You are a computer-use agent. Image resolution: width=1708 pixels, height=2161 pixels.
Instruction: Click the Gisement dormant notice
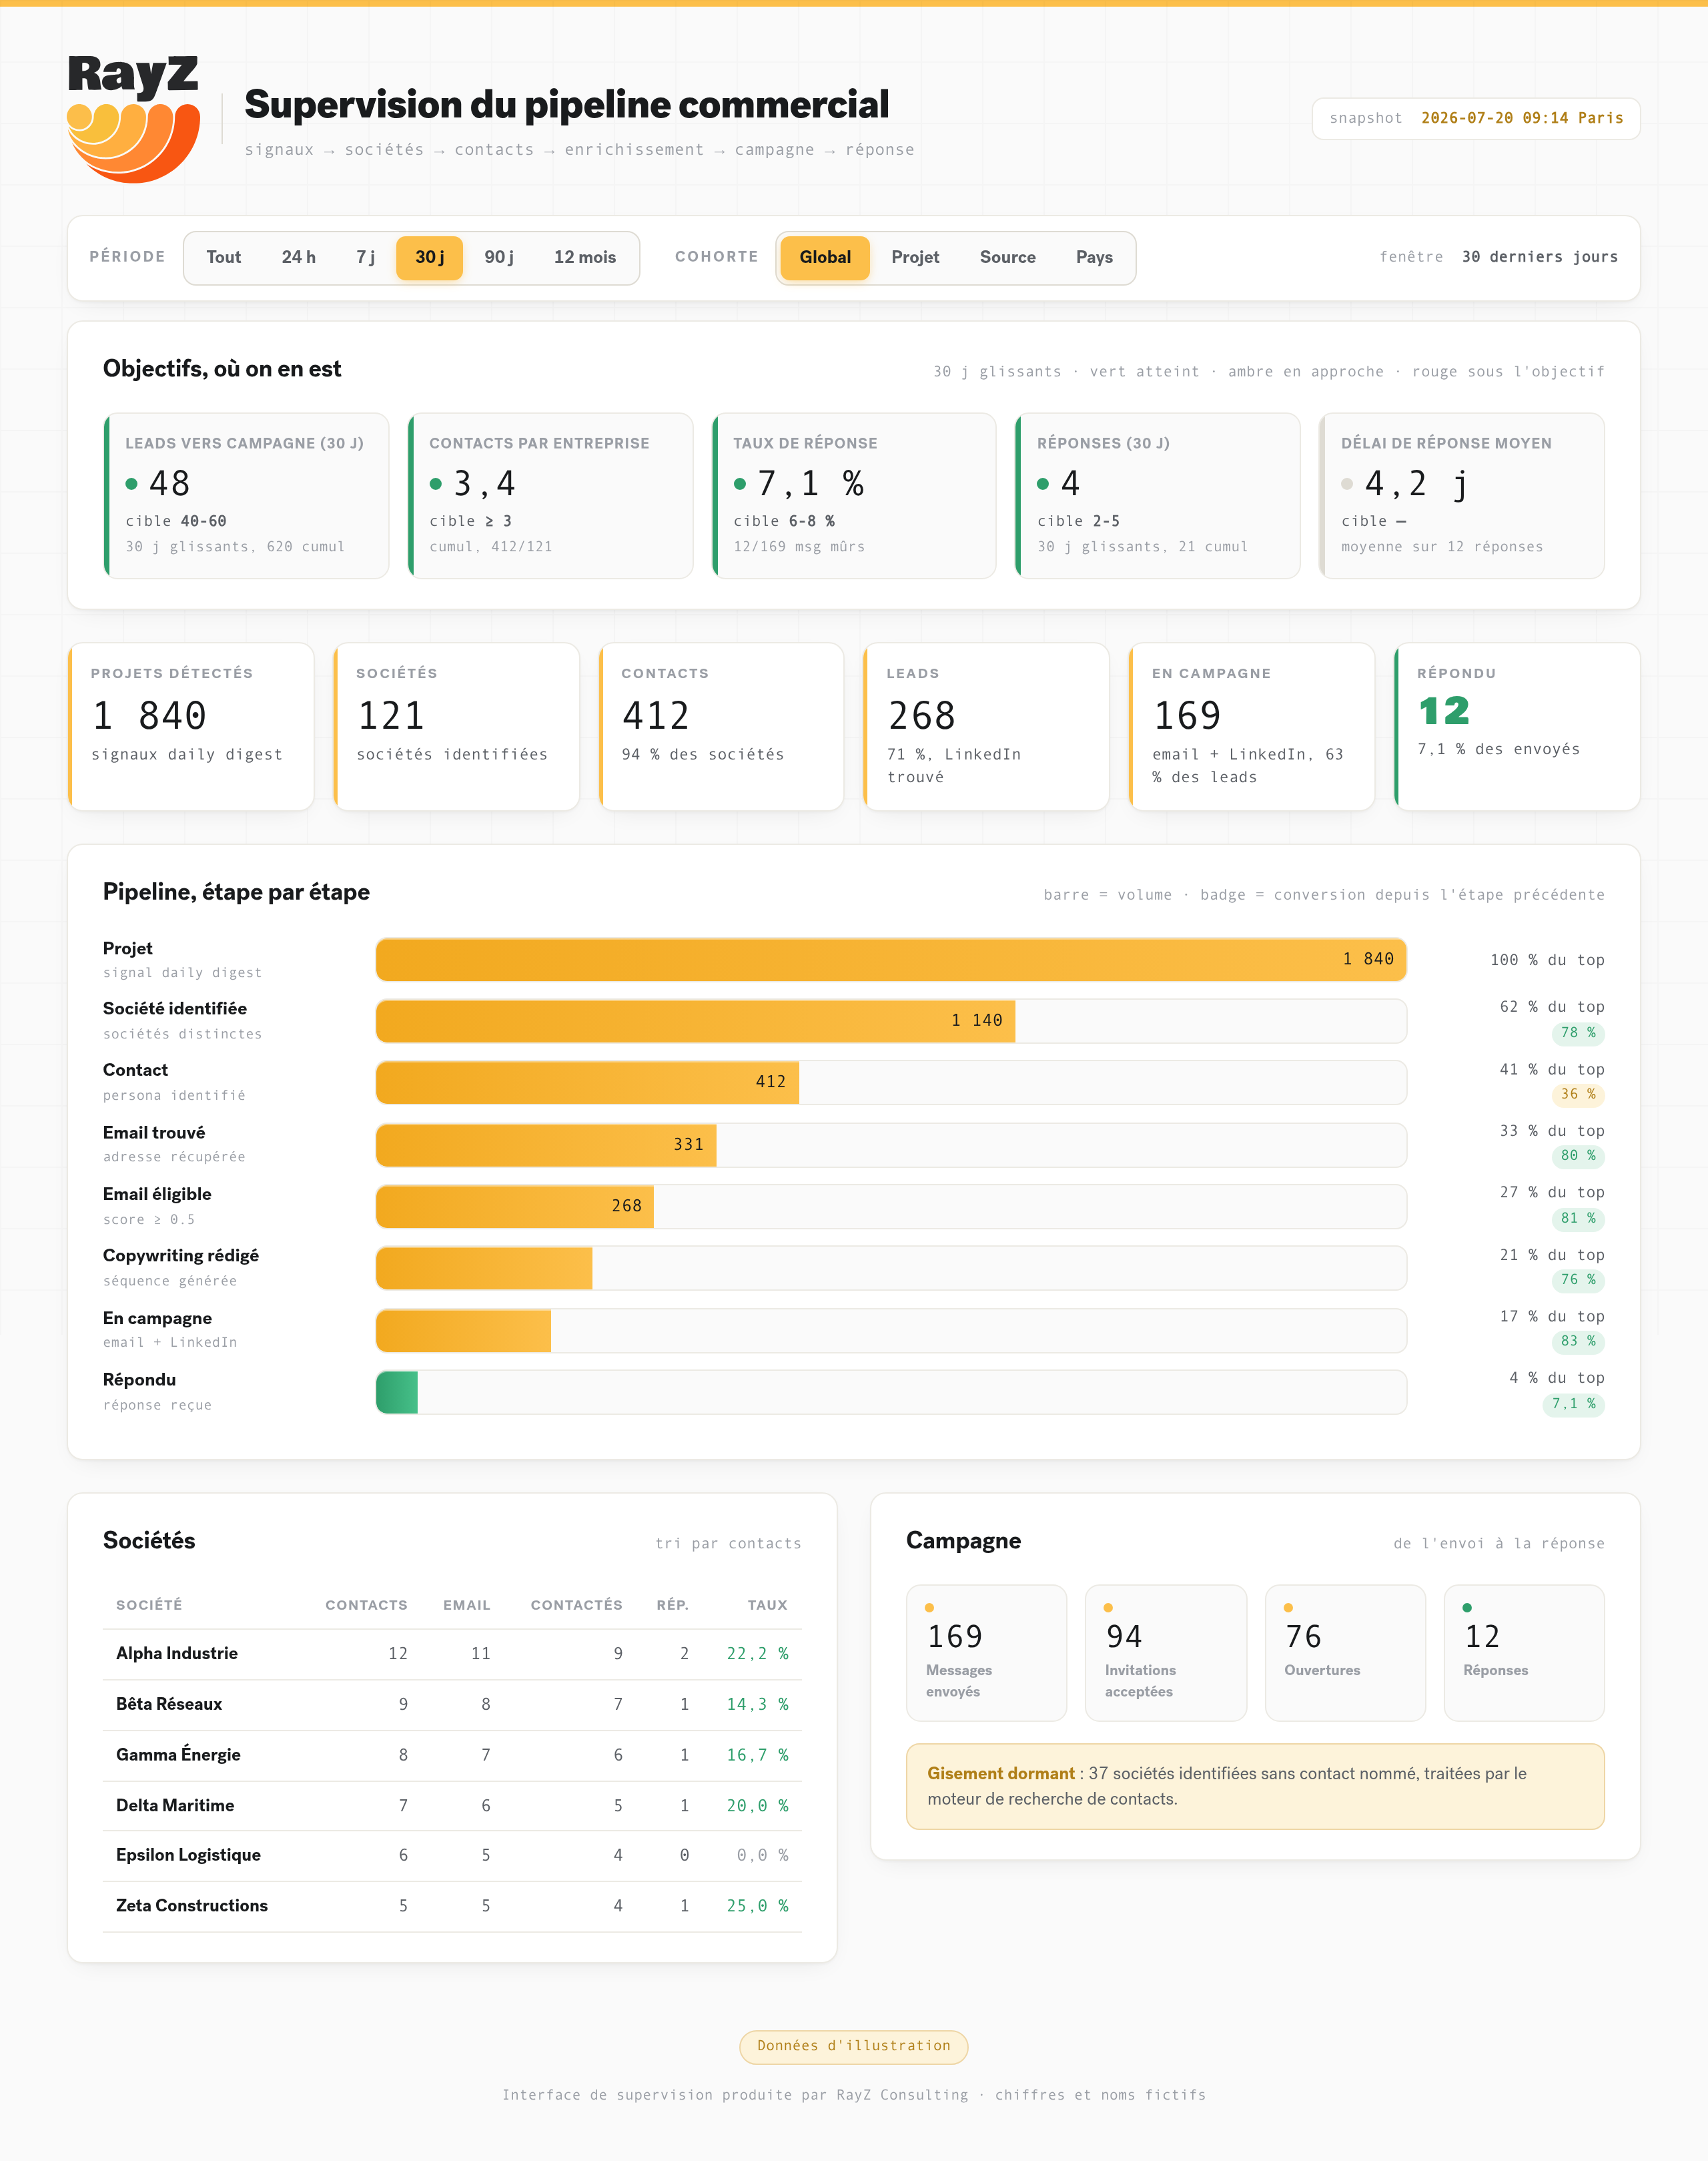1255,1786
